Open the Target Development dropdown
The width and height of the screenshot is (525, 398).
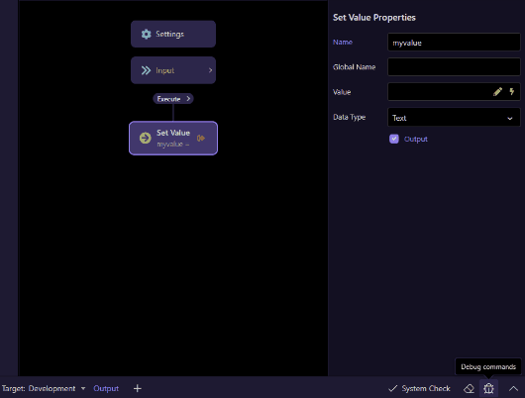pyautogui.click(x=44, y=389)
